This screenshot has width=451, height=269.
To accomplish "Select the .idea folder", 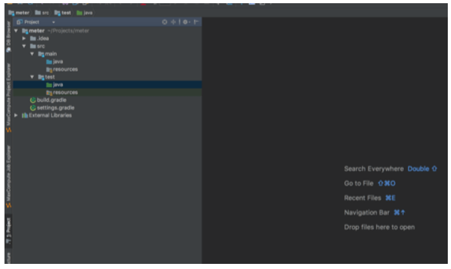I will (x=40, y=38).
